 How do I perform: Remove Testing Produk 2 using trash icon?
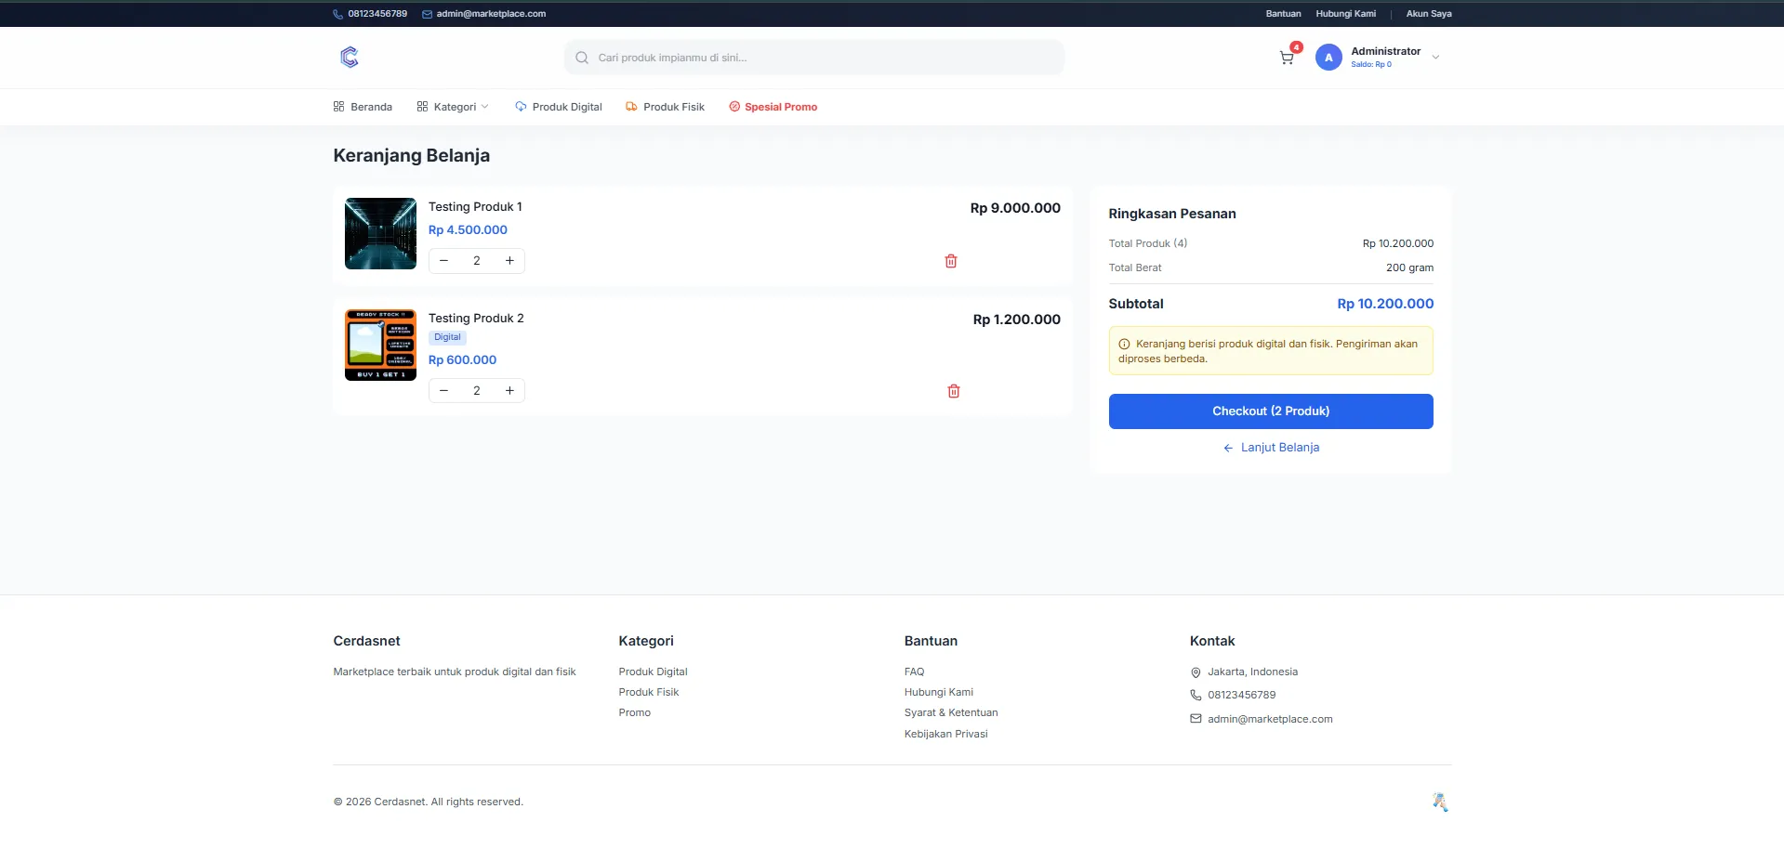click(953, 391)
